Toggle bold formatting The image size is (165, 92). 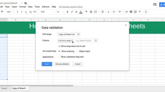68,12
